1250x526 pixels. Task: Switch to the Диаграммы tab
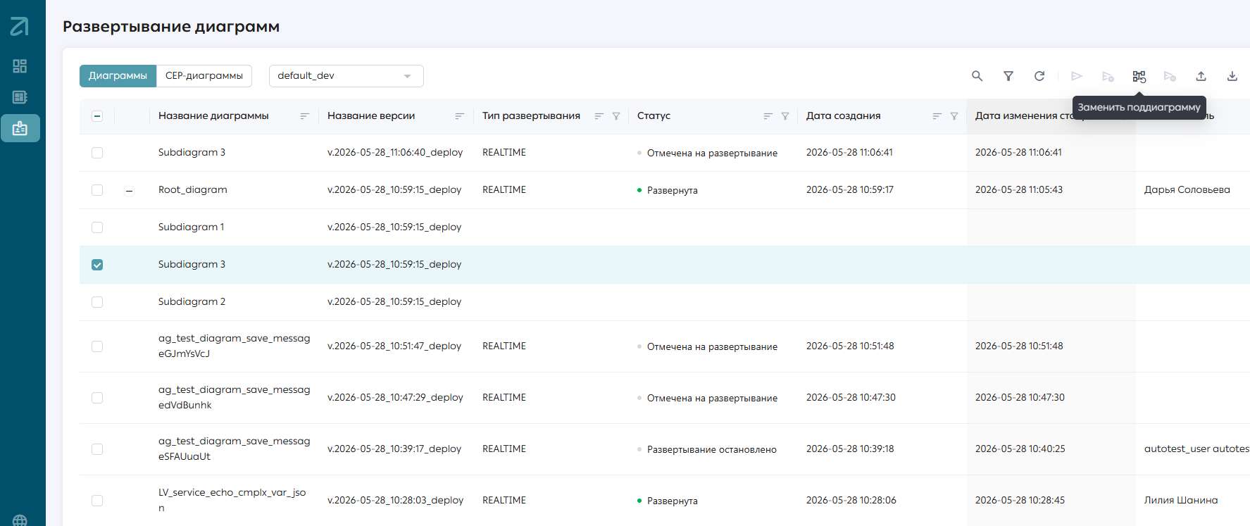click(118, 76)
